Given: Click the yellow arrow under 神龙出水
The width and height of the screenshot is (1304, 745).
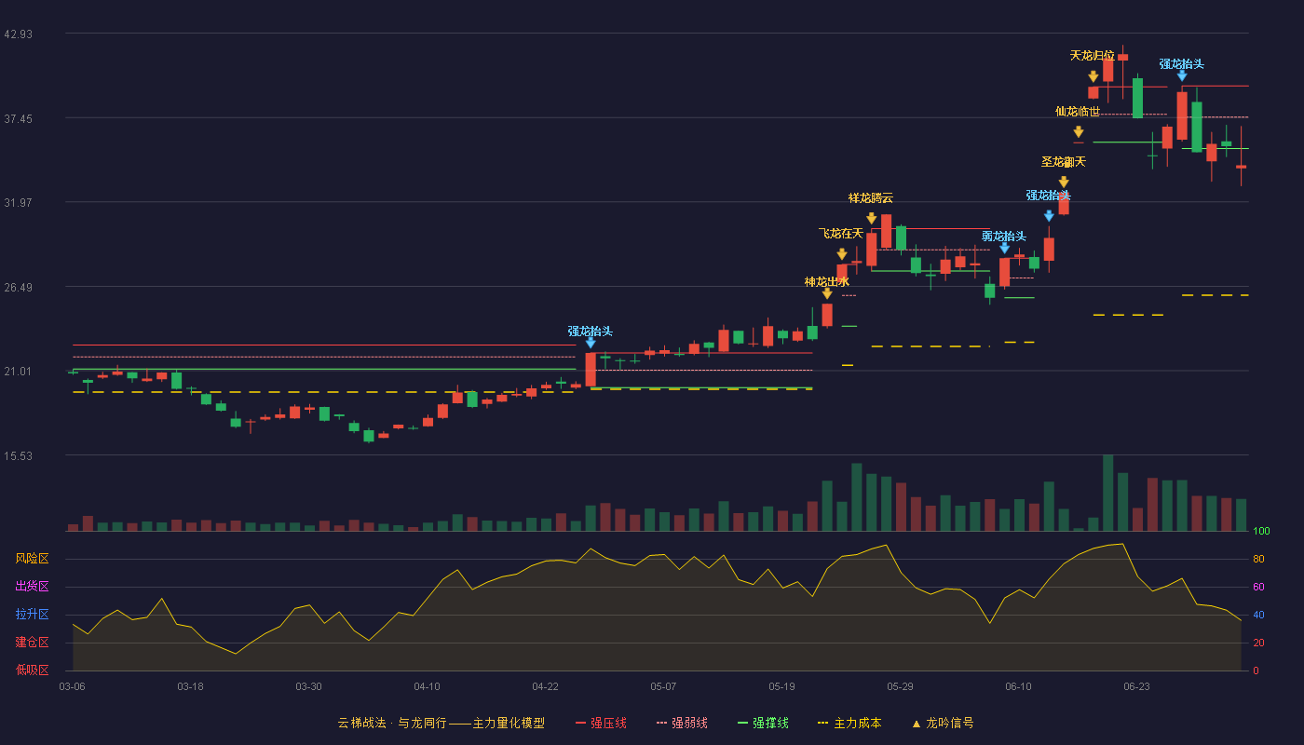Looking at the screenshot, I should tap(827, 294).
